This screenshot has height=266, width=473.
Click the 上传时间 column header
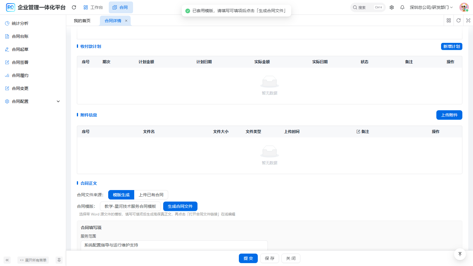click(x=292, y=132)
